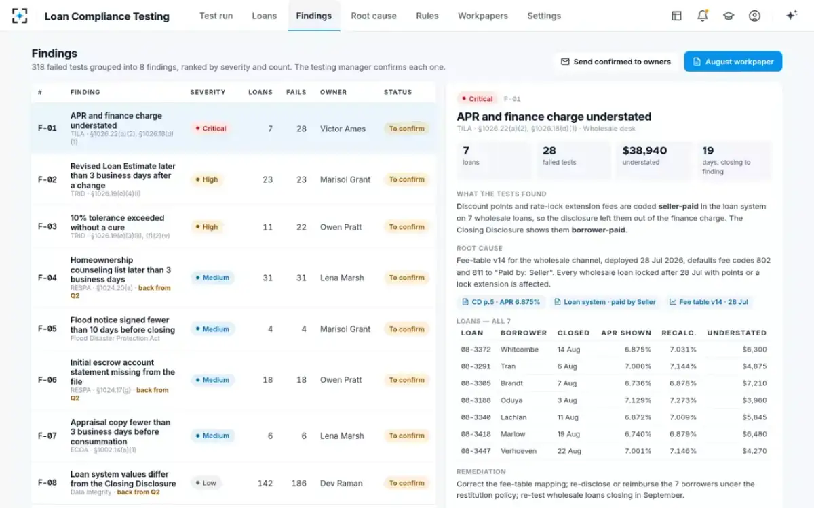814x508 pixels.
Task: Open the AI sparkle assistant icon
Action: (791, 16)
